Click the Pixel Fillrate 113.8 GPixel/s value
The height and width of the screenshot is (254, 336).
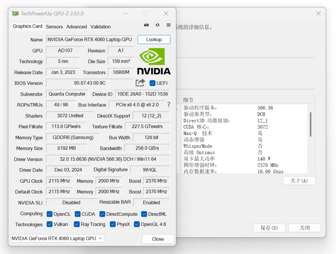(x=66, y=126)
